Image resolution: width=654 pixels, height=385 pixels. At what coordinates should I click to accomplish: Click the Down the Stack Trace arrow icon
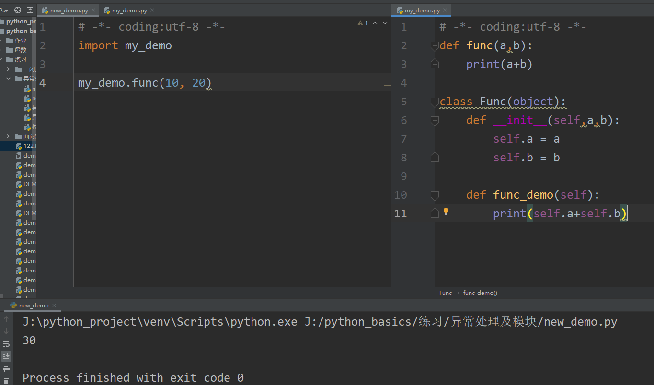point(6,330)
